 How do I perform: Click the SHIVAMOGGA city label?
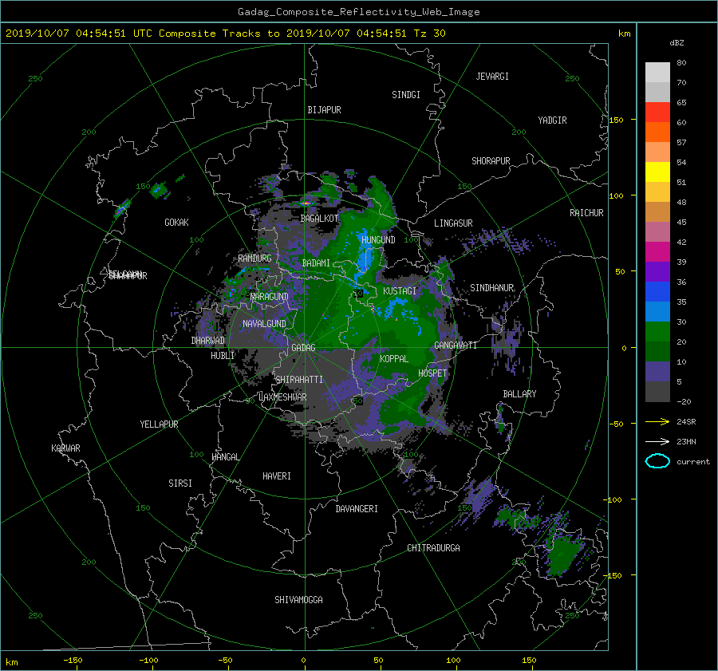click(x=298, y=600)
